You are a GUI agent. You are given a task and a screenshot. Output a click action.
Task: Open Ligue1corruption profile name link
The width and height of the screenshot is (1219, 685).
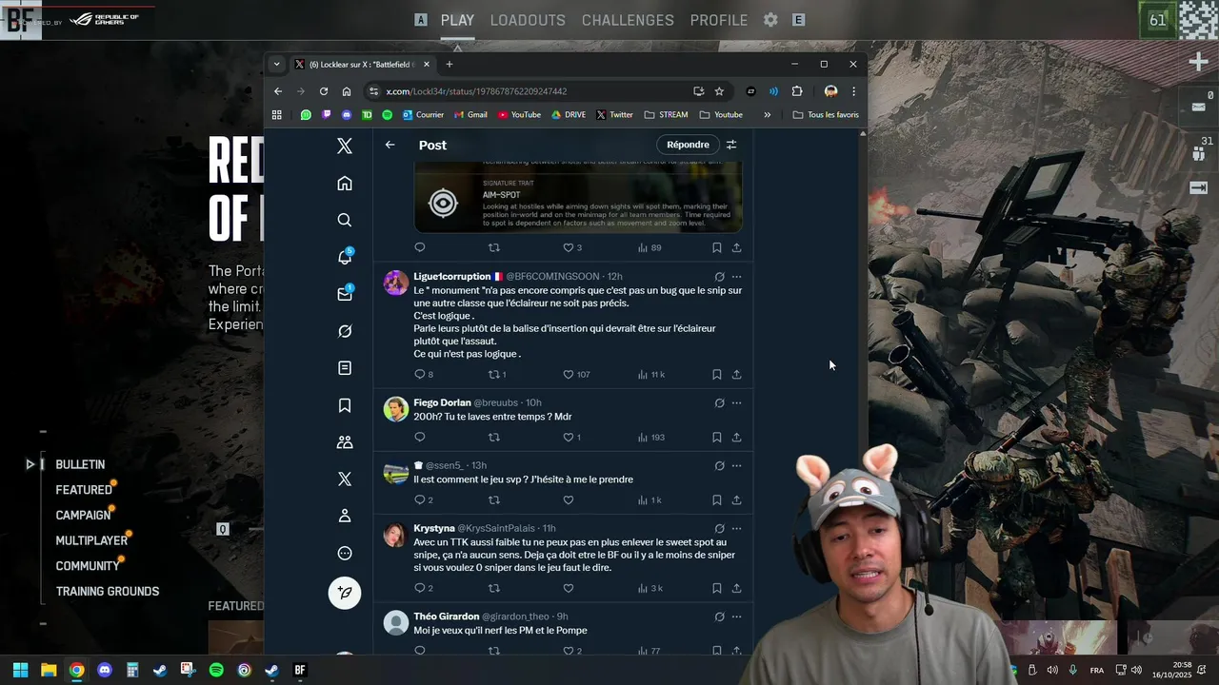[452, 277]
